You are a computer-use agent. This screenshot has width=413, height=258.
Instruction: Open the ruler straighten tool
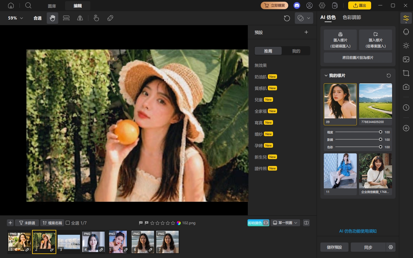[66, 18]
